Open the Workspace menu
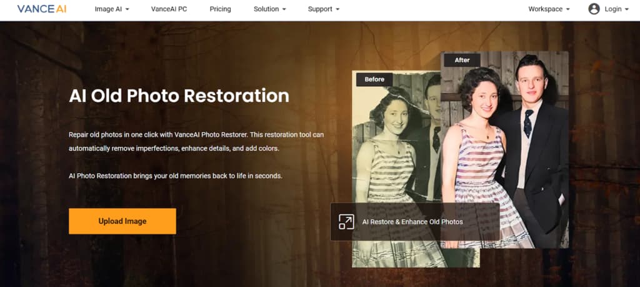The height and width of the screenshot is (287, 640). 549,9
